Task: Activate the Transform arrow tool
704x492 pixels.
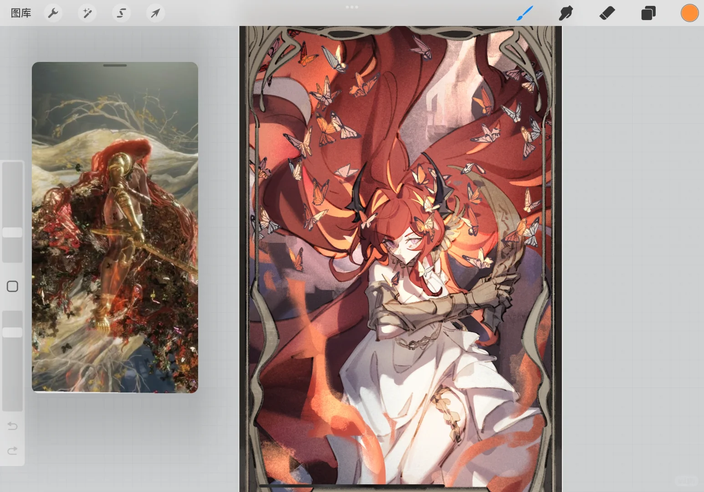Action: coord(155,13)
